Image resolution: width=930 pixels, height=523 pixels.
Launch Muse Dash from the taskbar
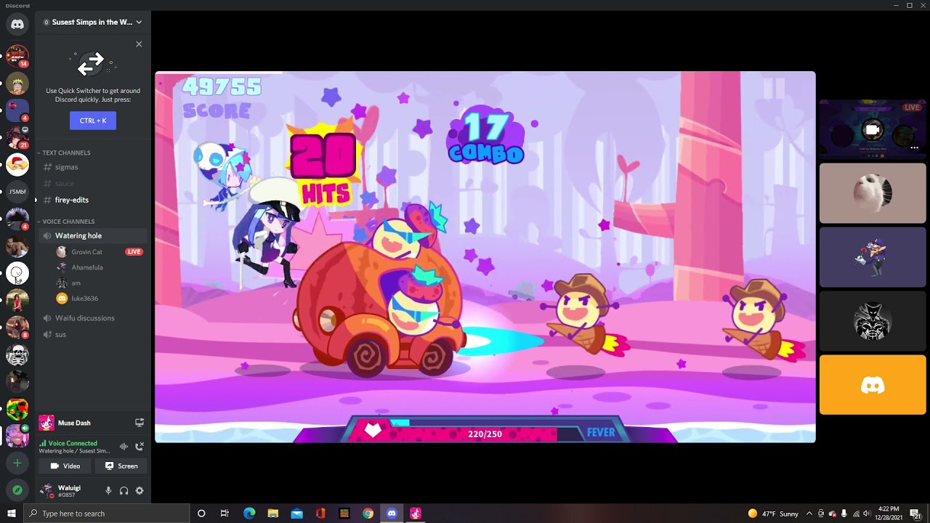[416, 514]
